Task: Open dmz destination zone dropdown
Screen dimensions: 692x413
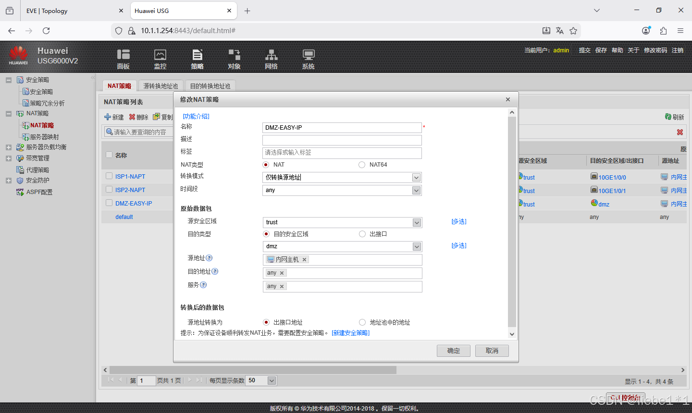Action: coord(417,246)
